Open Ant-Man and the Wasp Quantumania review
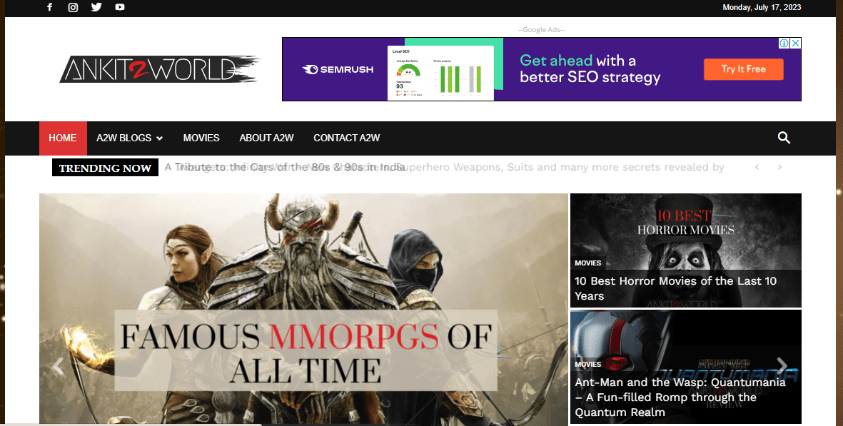 (680, 397)
